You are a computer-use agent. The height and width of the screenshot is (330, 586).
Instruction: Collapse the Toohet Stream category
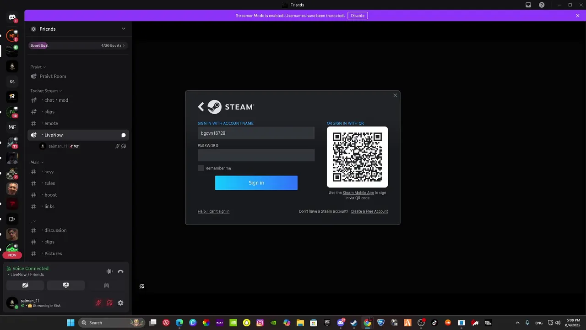pyautogui.click(x=46, y=91)
